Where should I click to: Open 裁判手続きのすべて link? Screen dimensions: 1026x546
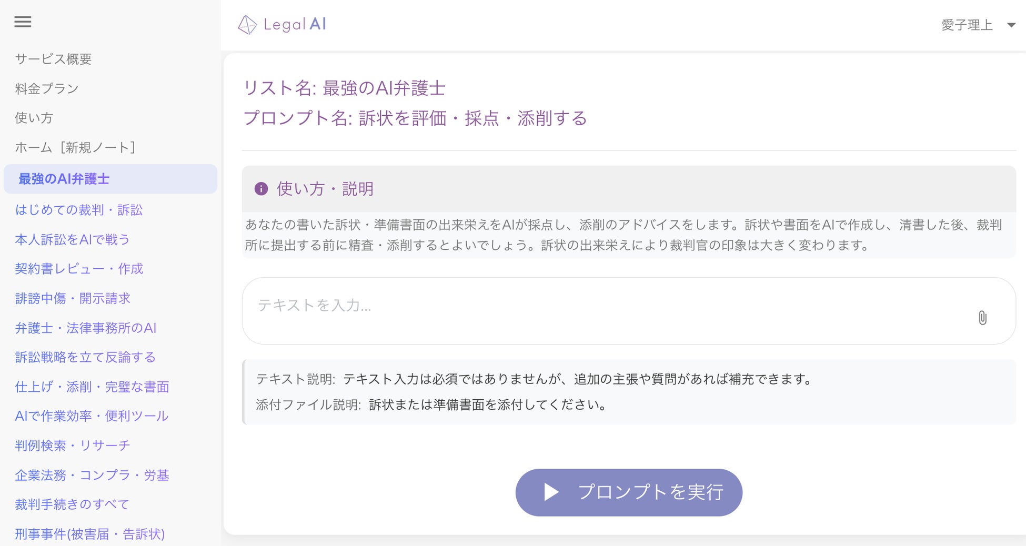tap(72, 504)
